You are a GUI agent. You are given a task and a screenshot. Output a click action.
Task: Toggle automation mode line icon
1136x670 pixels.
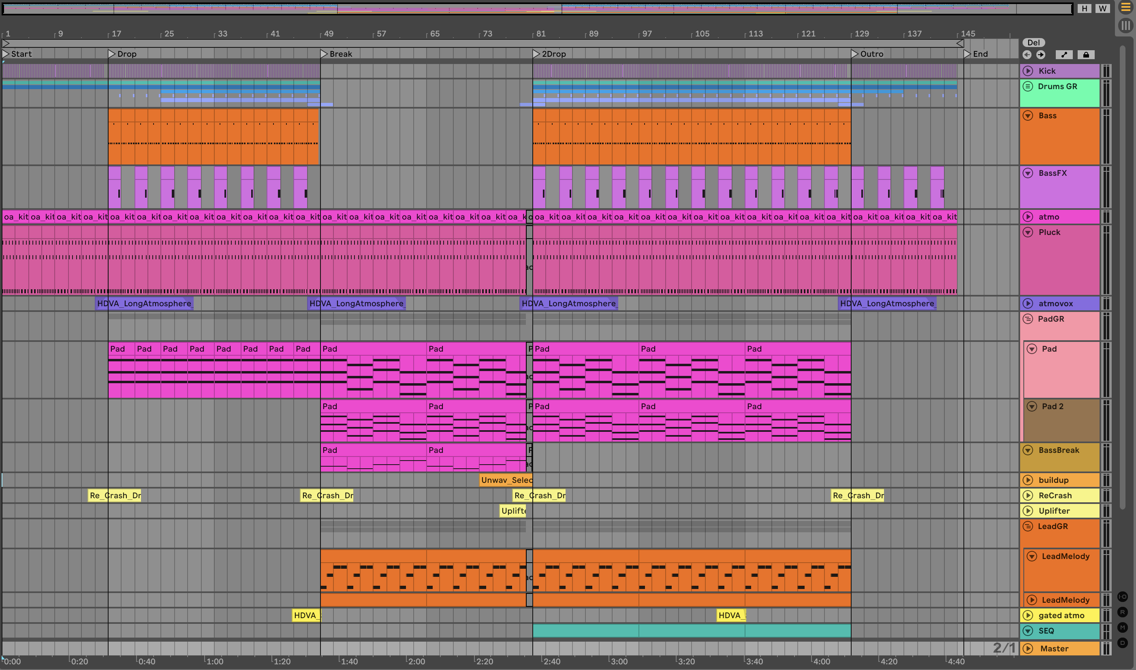click(1064, 55)
